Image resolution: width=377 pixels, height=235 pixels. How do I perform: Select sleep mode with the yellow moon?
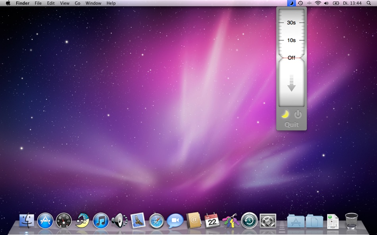tap(285, 114)
